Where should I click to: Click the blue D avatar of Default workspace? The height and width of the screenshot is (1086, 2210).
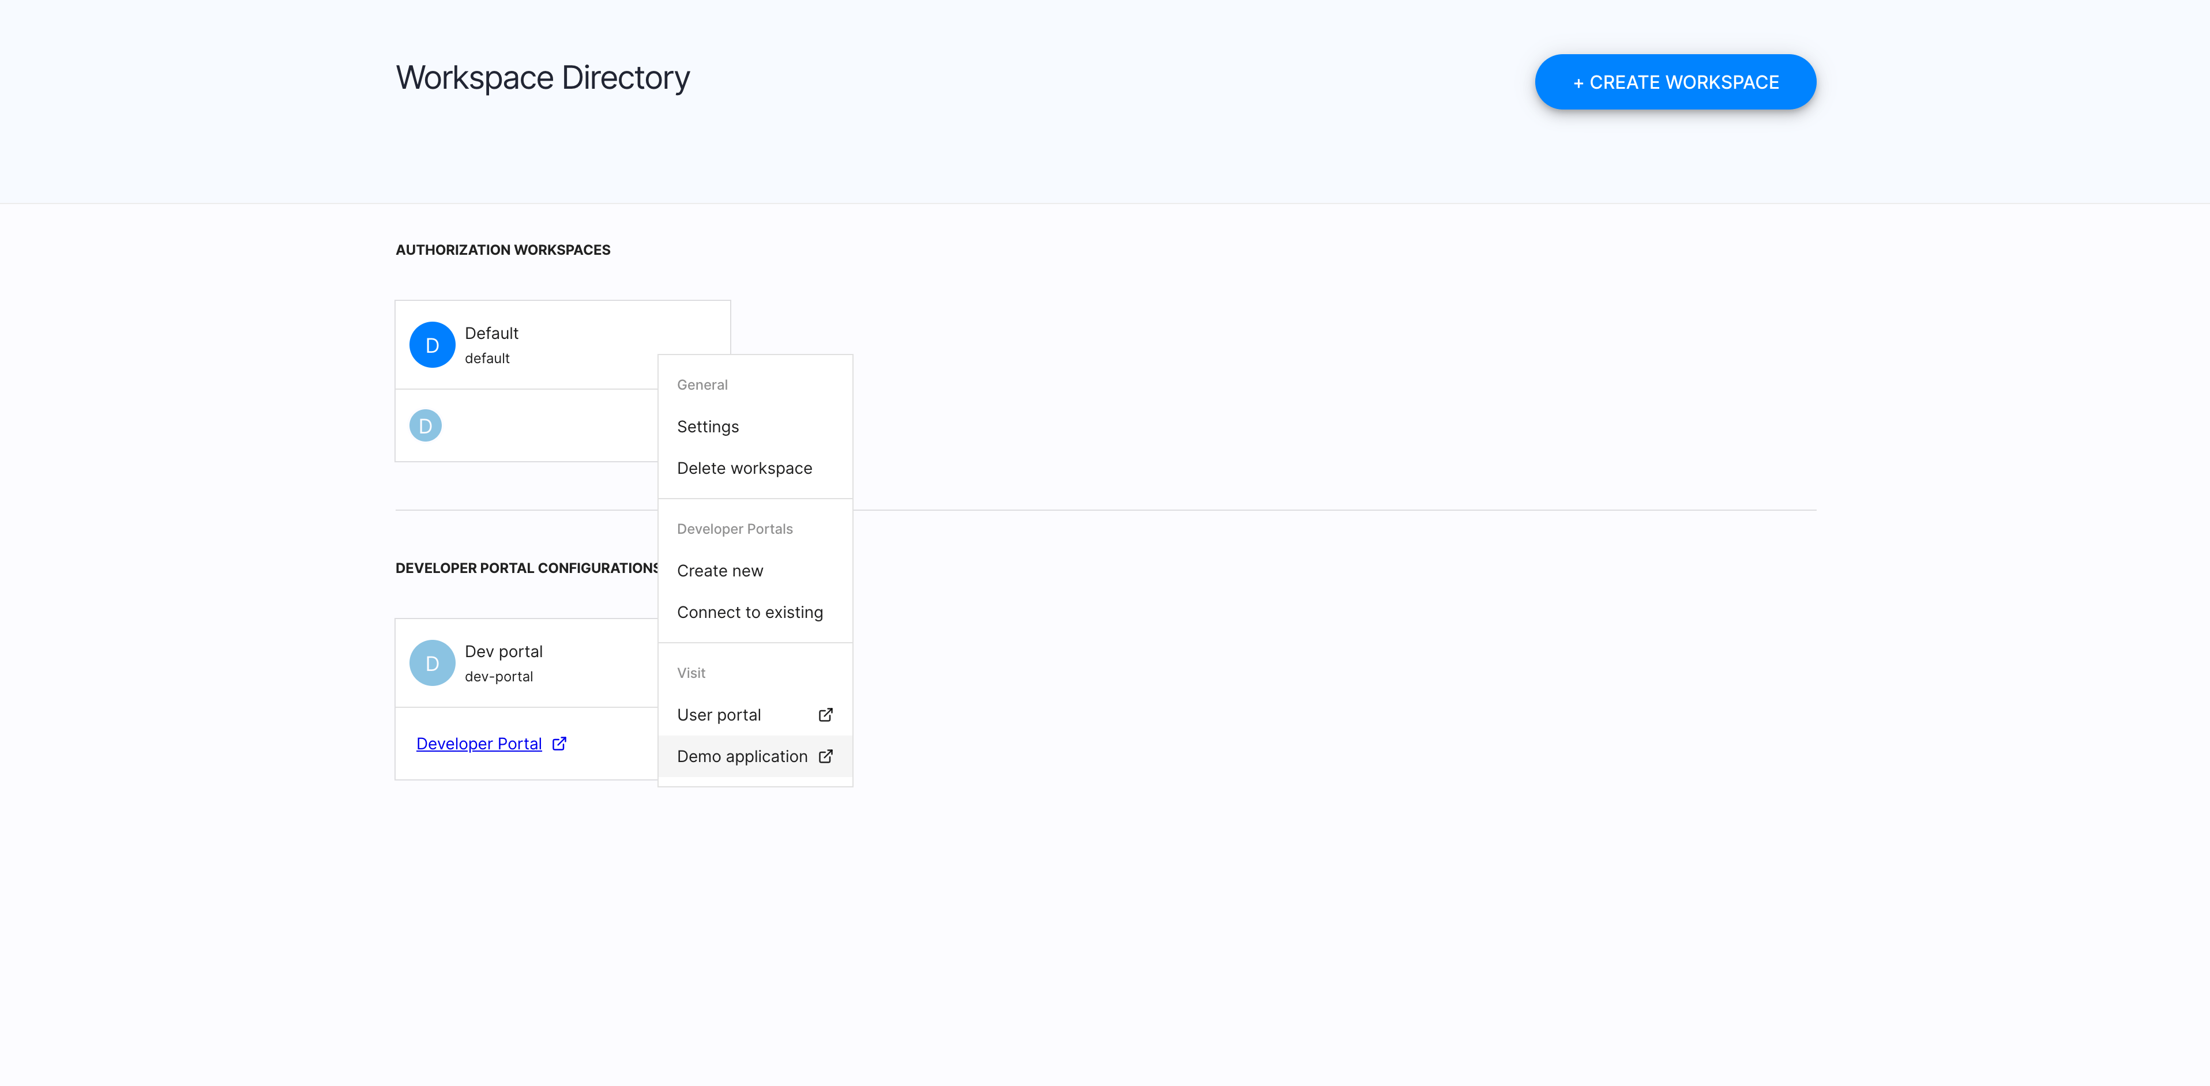(x=433, y=344)
